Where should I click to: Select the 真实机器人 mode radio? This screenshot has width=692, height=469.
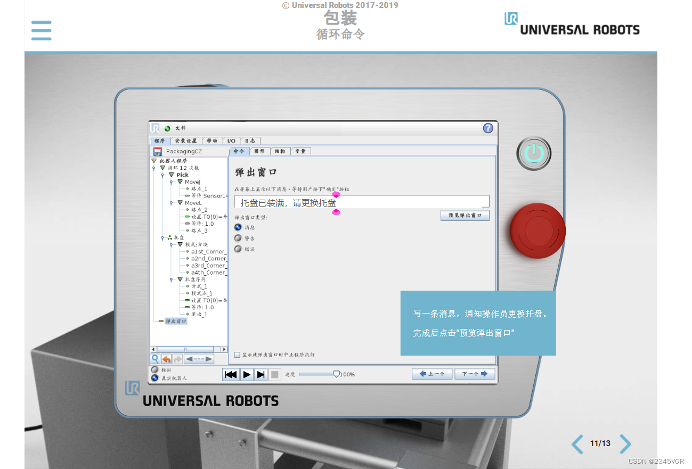155,378
